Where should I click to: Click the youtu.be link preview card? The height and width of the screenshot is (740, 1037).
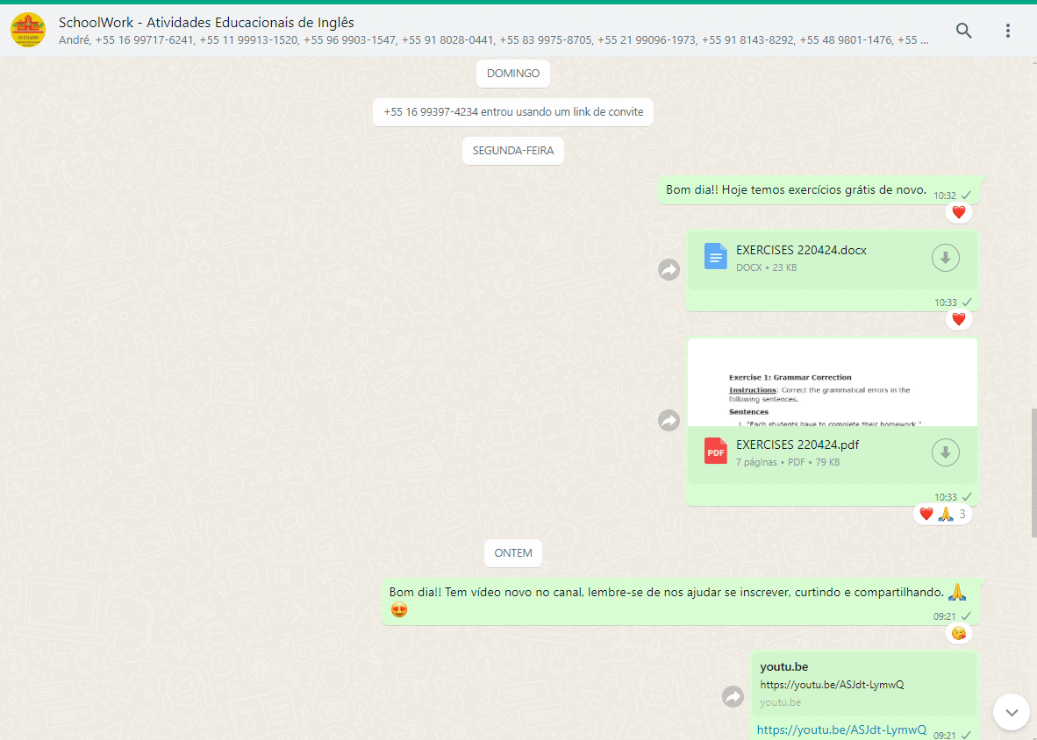click(864, 684)
